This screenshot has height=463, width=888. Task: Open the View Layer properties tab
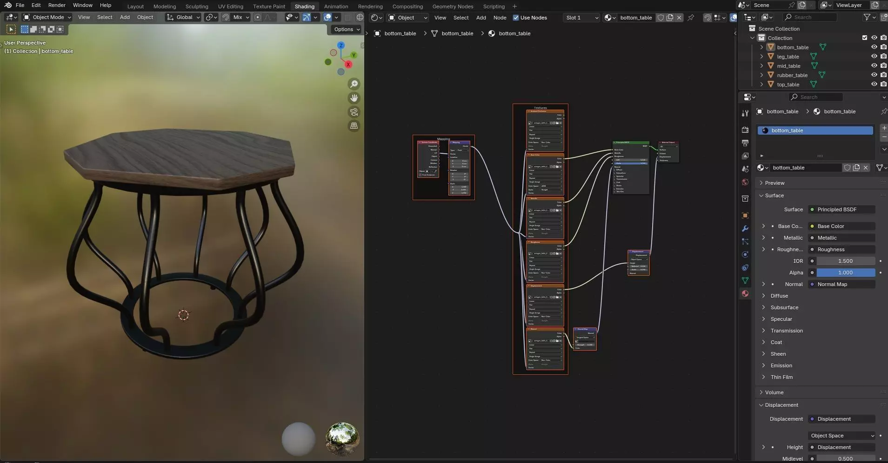click(x=745, y=156)
